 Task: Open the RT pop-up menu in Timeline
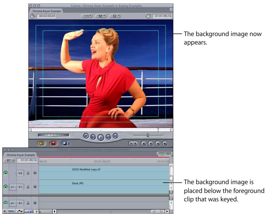click(x=9, y=160)
